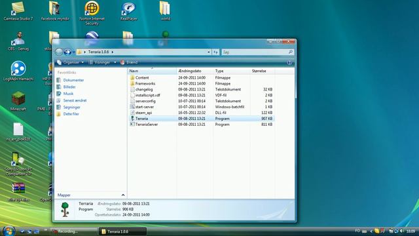The image size is (419, 236).
Task: Expand address bar history dropdown arrow
Action: (209, 52)
